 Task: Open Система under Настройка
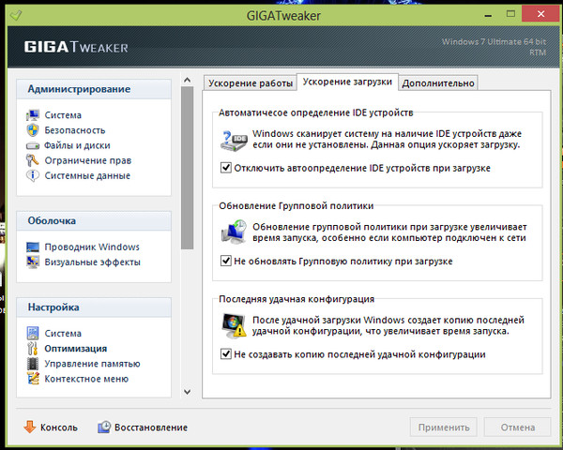tap(63, 333)
